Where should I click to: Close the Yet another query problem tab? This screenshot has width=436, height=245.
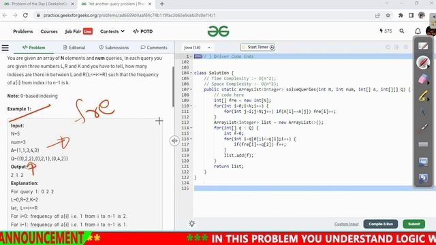150,4
